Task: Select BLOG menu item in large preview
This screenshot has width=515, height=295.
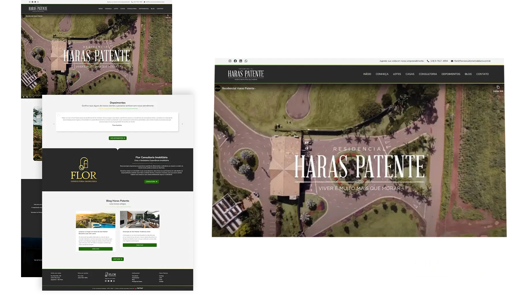Action: coord(468,74)
